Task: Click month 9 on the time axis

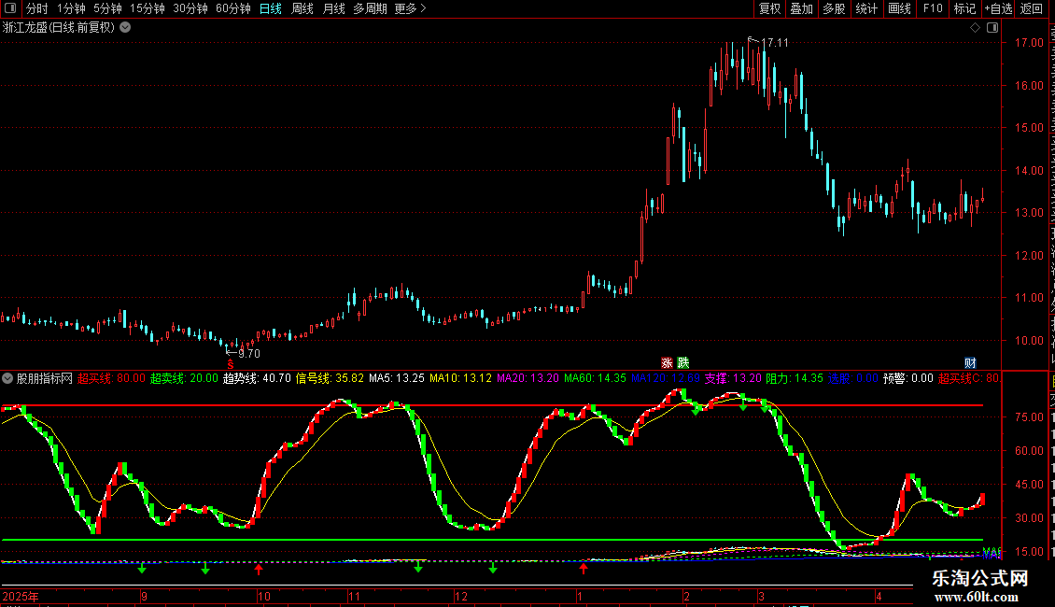Action: 144,596
